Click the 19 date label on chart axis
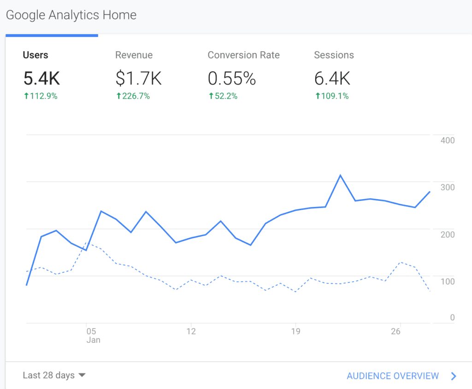 pyautogui.click(x=295, y=331)
